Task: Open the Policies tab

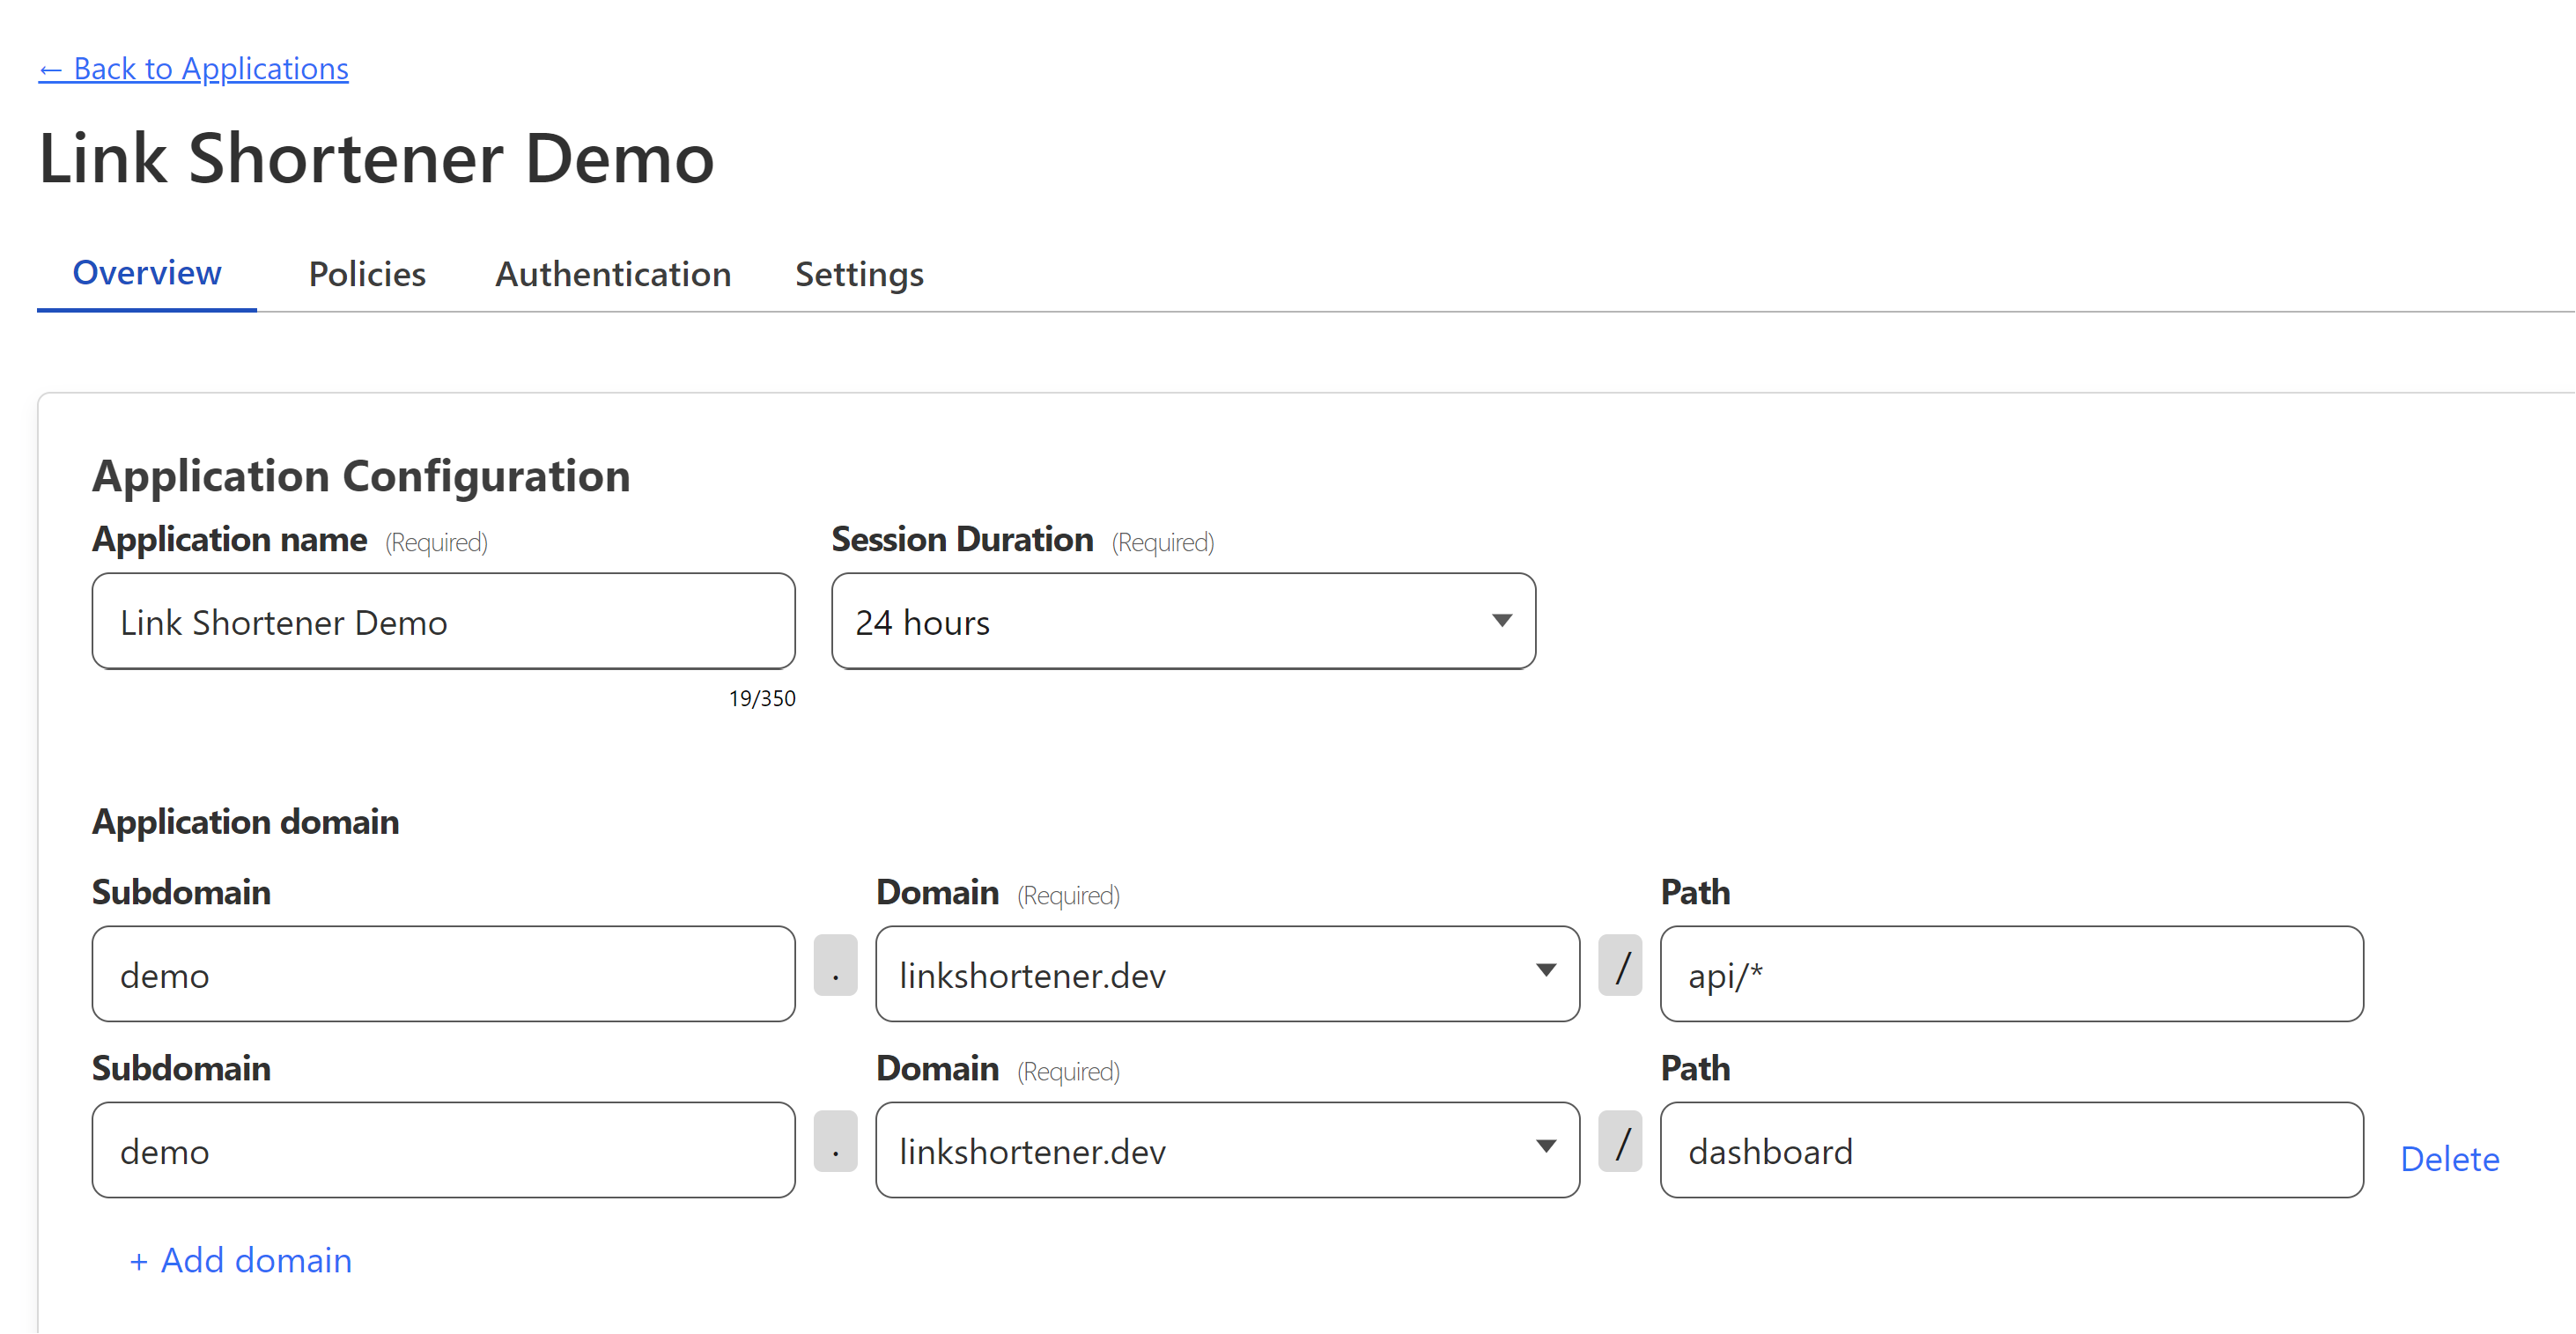Action: click(367, 274)
